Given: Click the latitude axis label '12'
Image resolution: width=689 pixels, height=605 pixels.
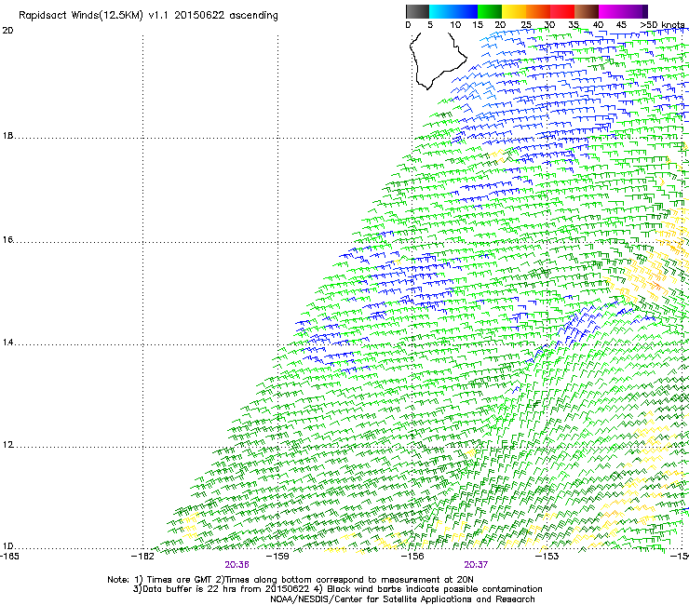Looking at the screenshot, I should (7, 445).
